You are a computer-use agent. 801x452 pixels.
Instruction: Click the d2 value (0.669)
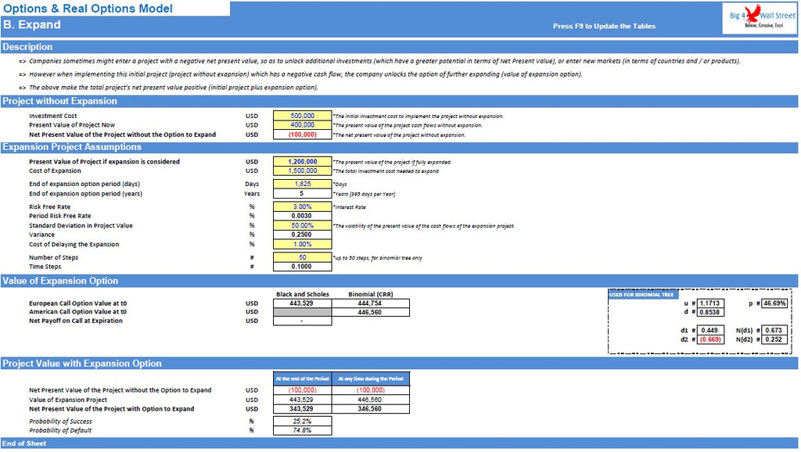tap(710, 339)
